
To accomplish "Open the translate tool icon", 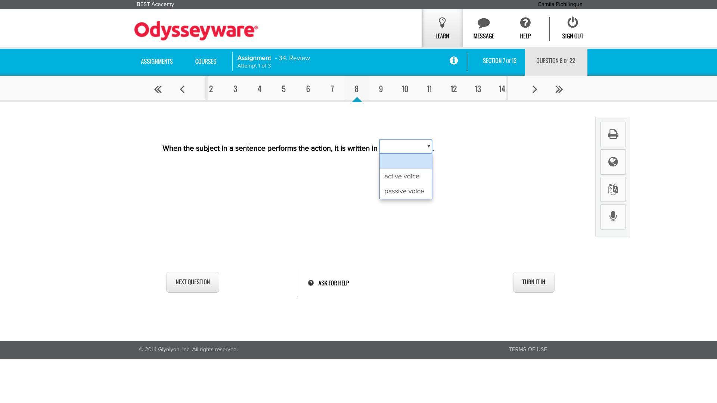I will click(x=613, y=190).
